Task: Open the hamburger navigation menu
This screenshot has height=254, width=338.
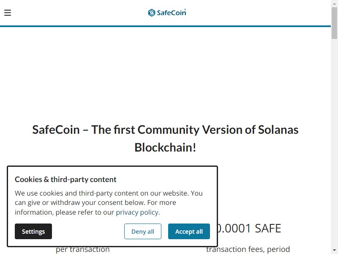Action: [8, 13]
